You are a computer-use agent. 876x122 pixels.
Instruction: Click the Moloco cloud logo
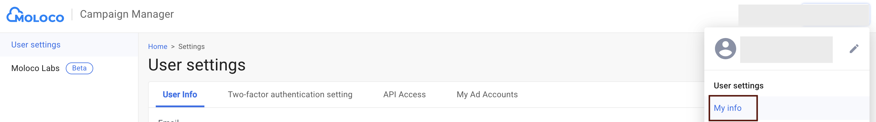(35, 15)
